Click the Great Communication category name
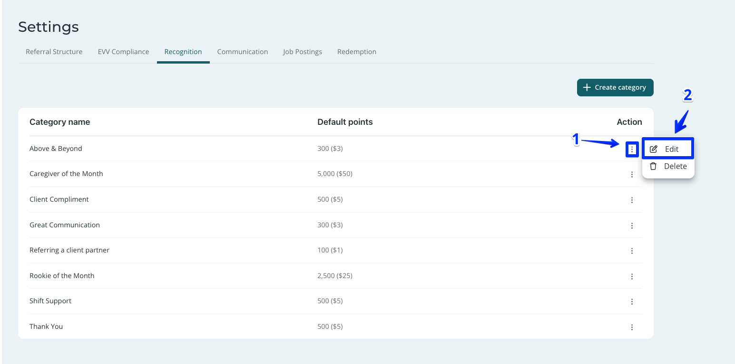 point(65,225)
